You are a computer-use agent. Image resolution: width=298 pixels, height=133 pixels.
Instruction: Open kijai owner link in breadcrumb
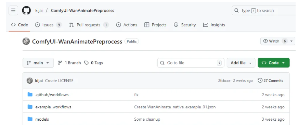[39, 11]
